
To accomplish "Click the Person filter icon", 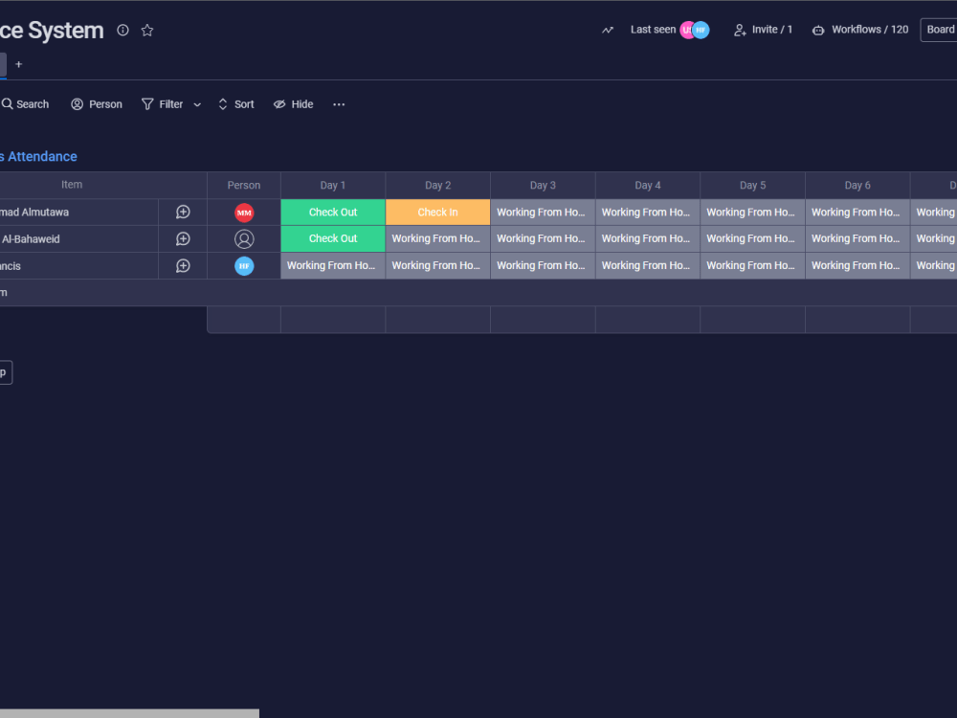I will [x=77, y=103].
